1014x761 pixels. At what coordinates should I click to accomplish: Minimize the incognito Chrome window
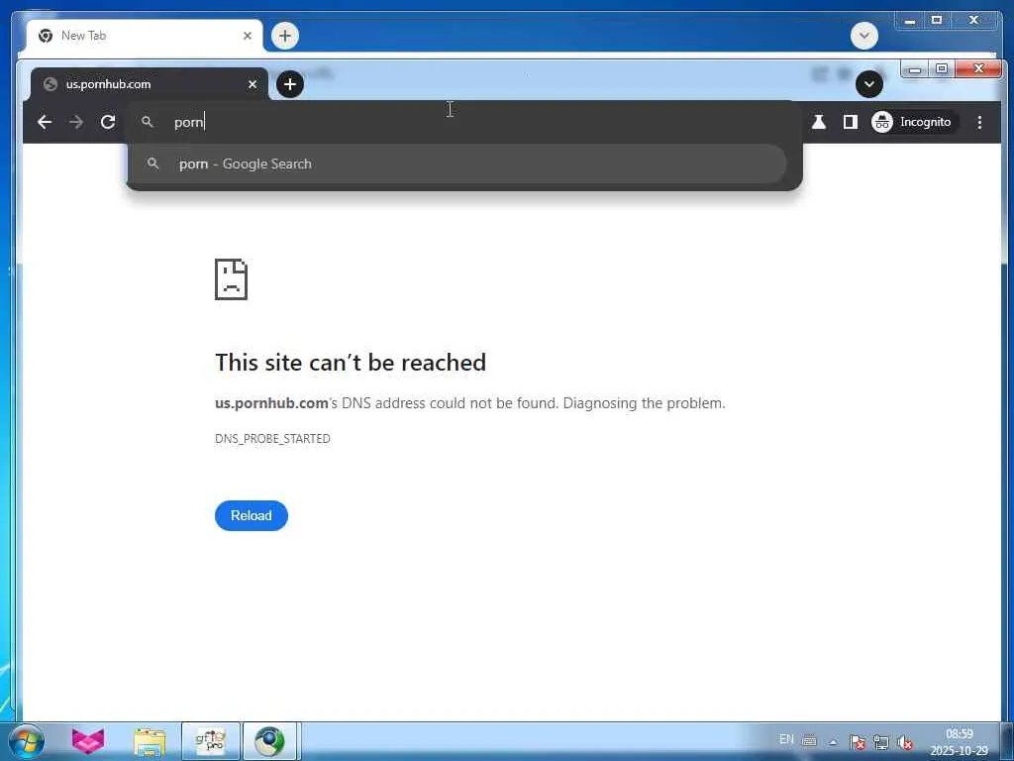(x=914, y=68)
